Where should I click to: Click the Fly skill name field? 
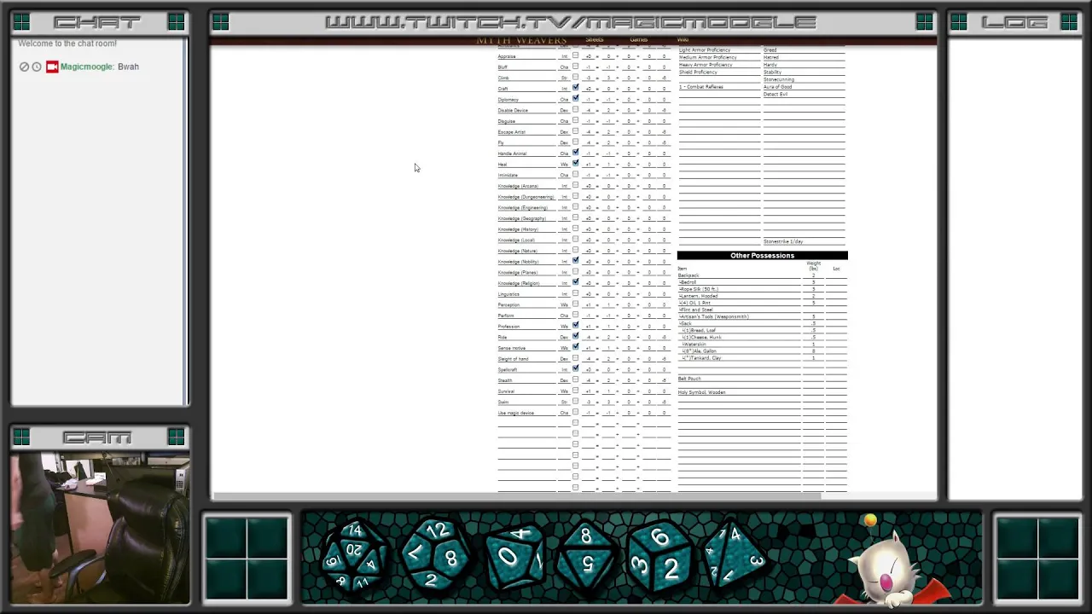pyautogui.click(x=526, y=142)
